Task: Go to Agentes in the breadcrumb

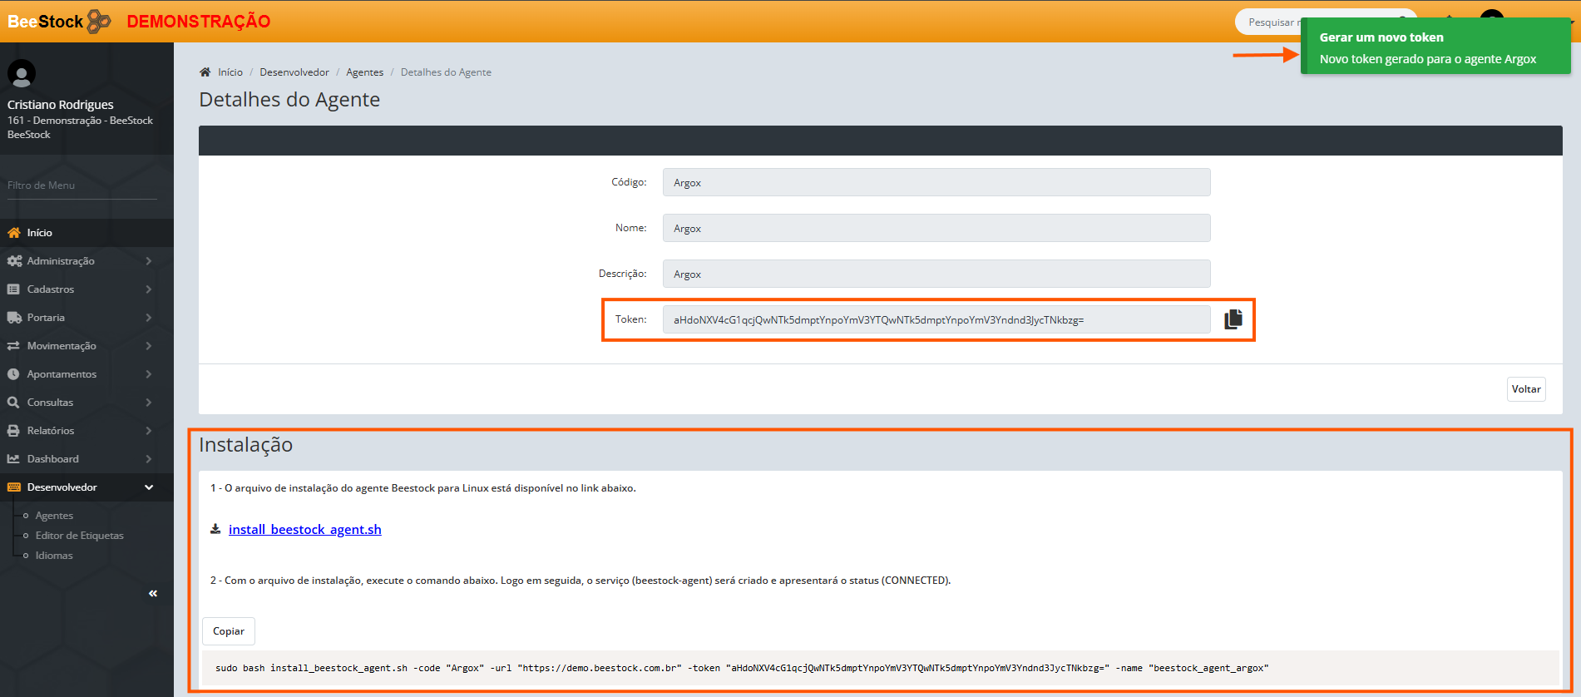Action: tap(364, 72)
